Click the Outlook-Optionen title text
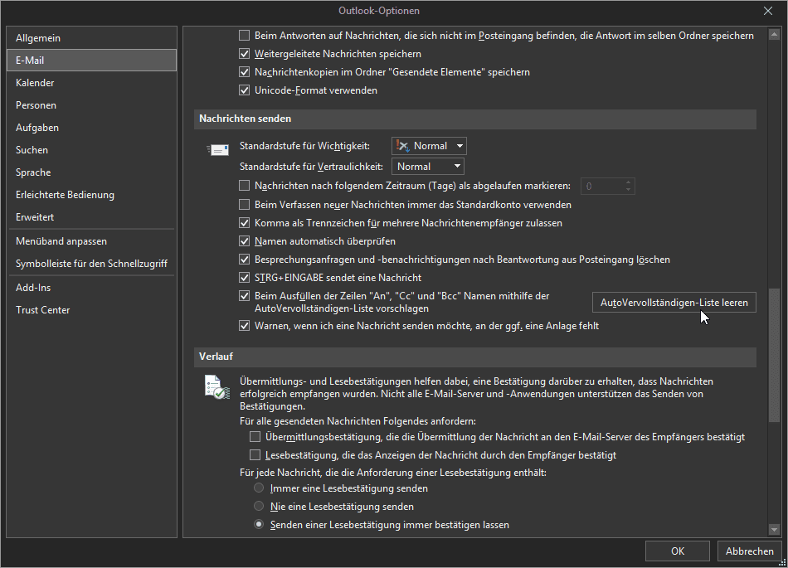This screenshot has width=788, height=568. (379, 11)
